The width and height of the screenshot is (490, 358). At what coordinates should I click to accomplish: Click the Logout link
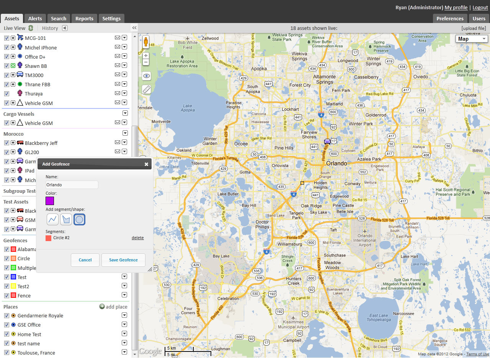[480, 7]
